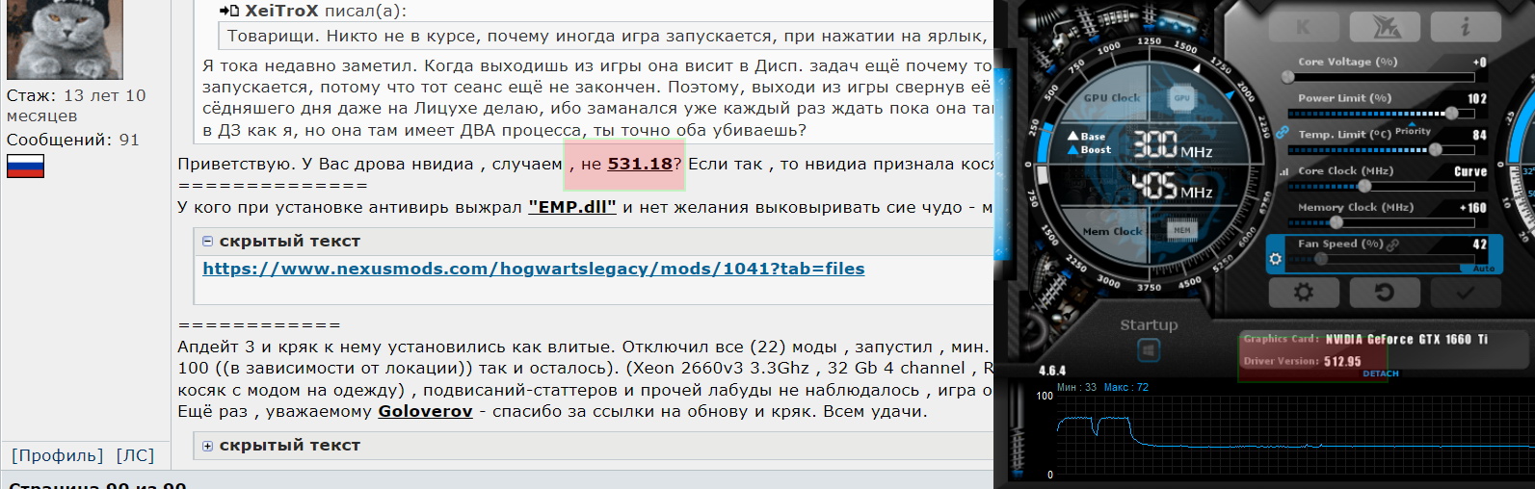The height and width of the screenshot is (489, 1535).
Task: Open the info i button
Action: click(1465, 27)
